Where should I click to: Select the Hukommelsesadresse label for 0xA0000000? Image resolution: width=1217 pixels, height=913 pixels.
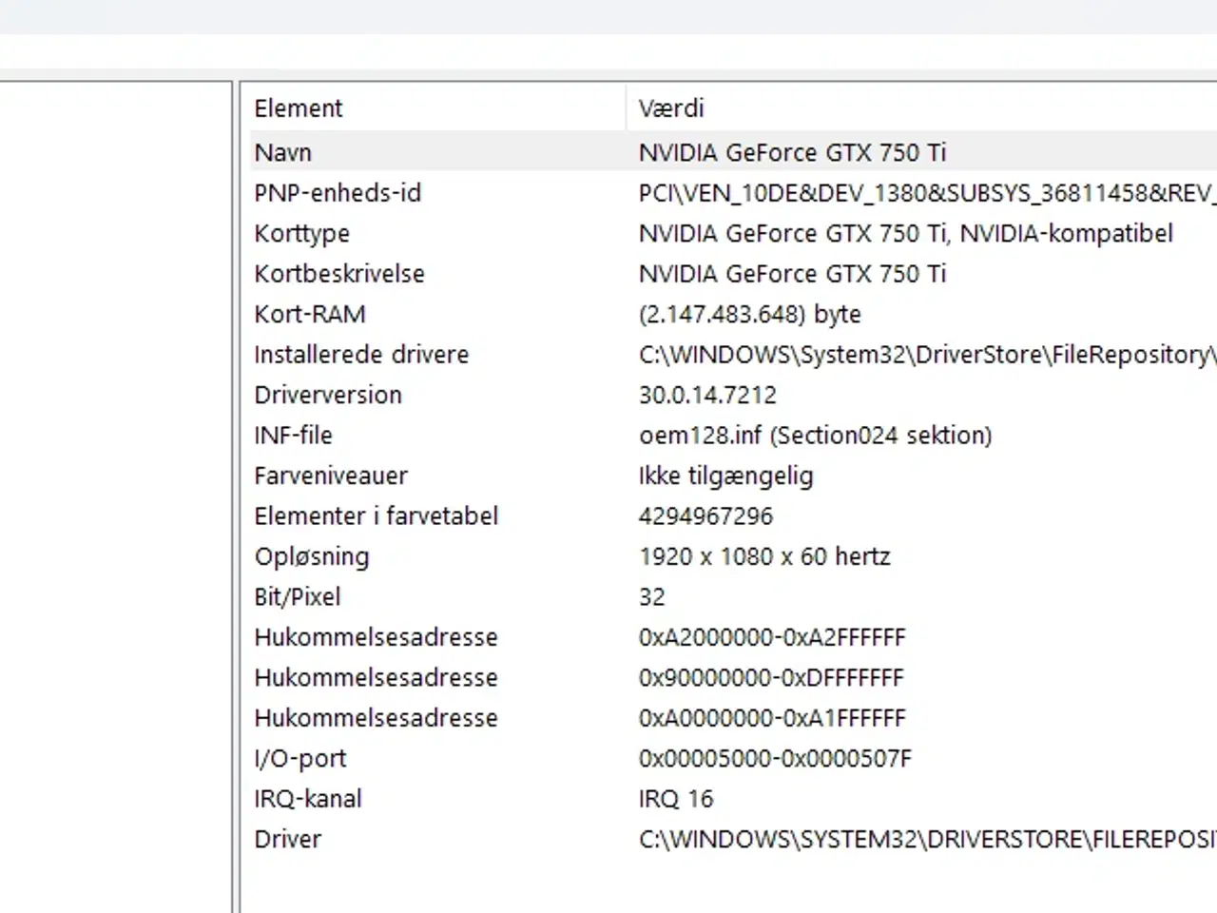point(376,718)
